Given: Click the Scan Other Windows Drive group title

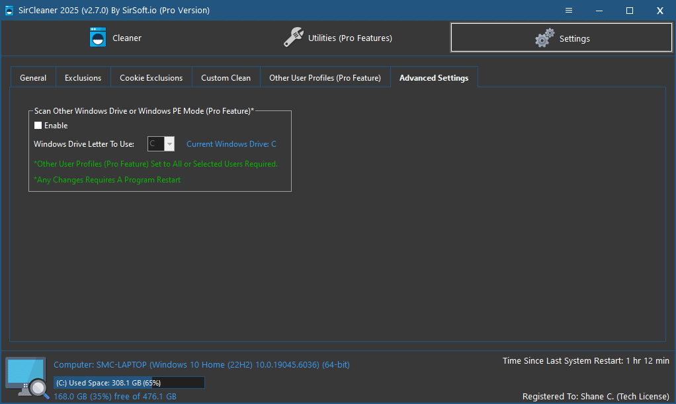Looking at the screenshot, I should 144,111.
